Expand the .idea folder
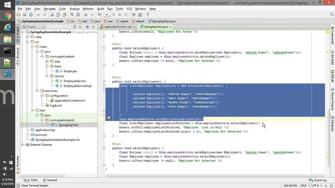 click(27, 37)
